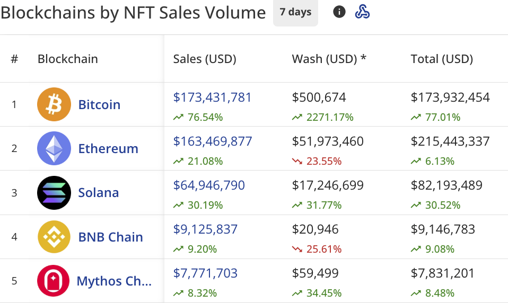Click Ethereum sales value $163,469,877
The height and width of the screenshot is (303, 508).
click(213, 141)
